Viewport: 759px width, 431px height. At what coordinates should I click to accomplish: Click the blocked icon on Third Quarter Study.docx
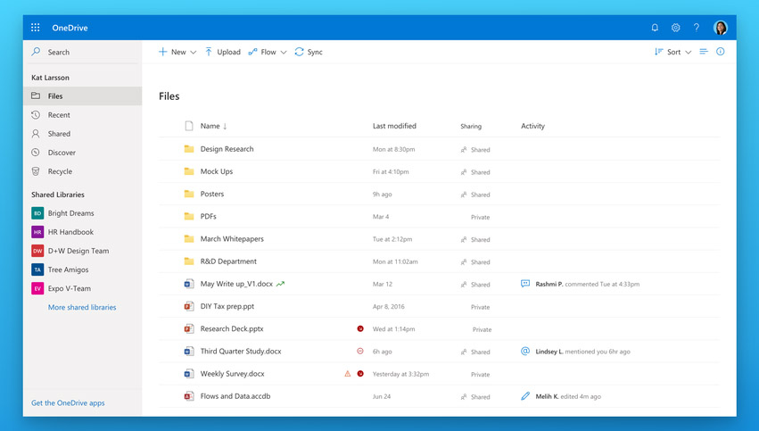tap(360, 351)
